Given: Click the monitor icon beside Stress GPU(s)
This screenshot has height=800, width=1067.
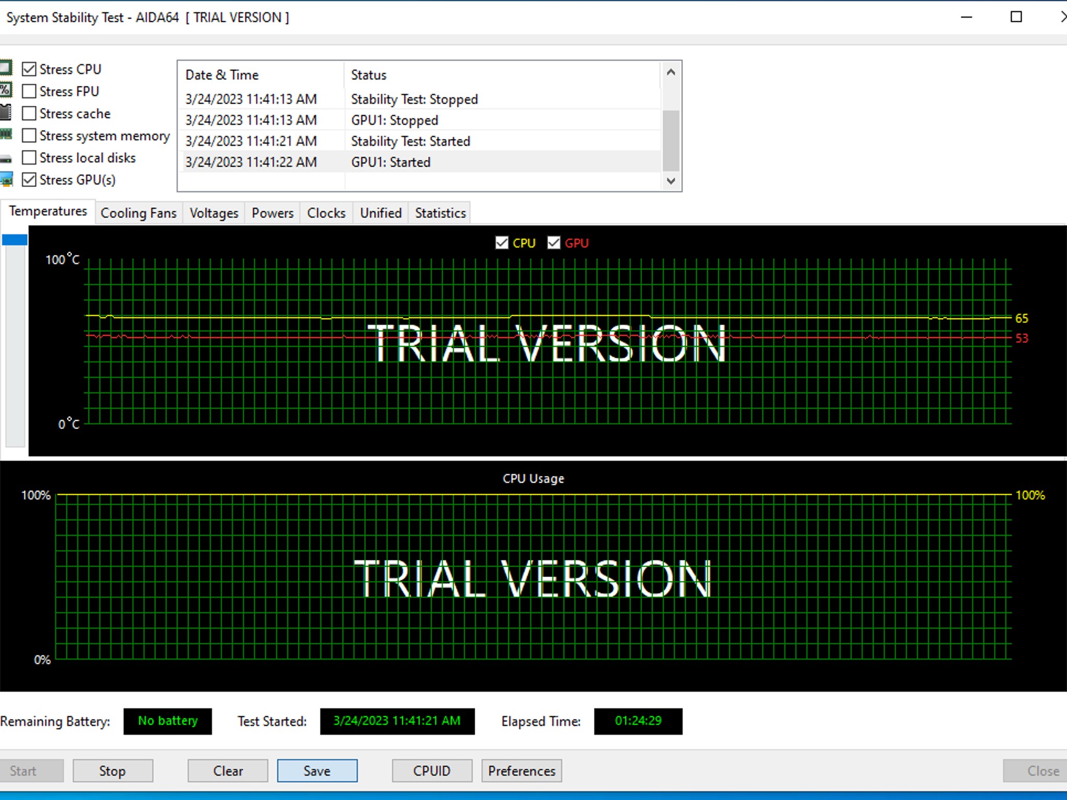Looking at the screenshot, I should [6, 180].
